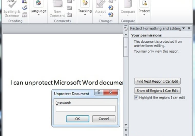Viewport: 195px width, 136px height.
Task: Go to the Previous Comment icon
Action: click(69, 8)
